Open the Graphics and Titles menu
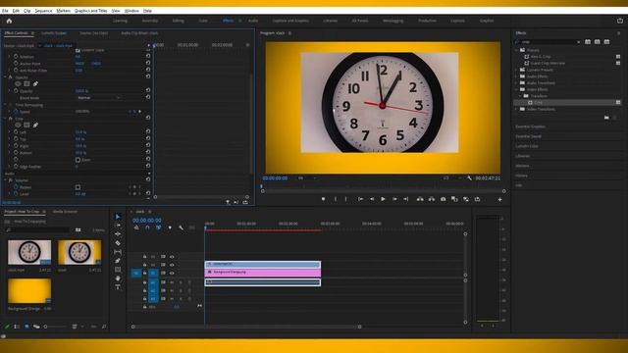Viewport: 628px width, 353px height. click(x=91, y=11)
